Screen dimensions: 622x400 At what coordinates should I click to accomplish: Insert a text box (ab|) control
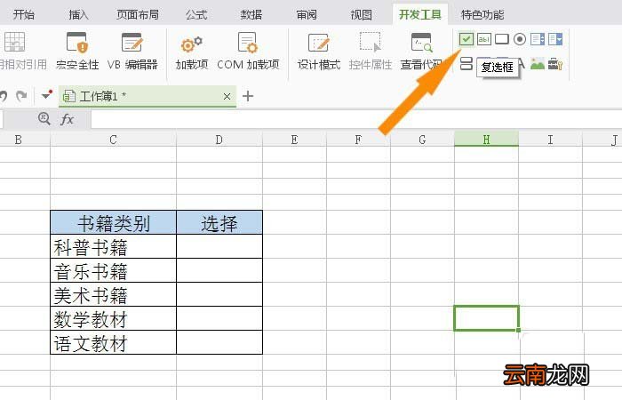484,39
